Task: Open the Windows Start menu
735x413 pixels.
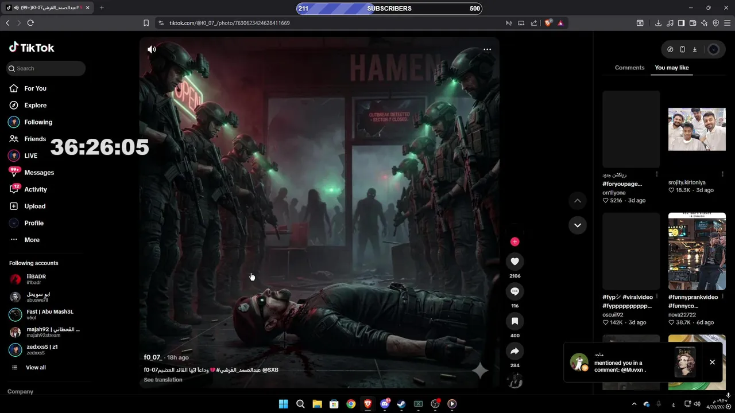Action: tap(283, 404)
